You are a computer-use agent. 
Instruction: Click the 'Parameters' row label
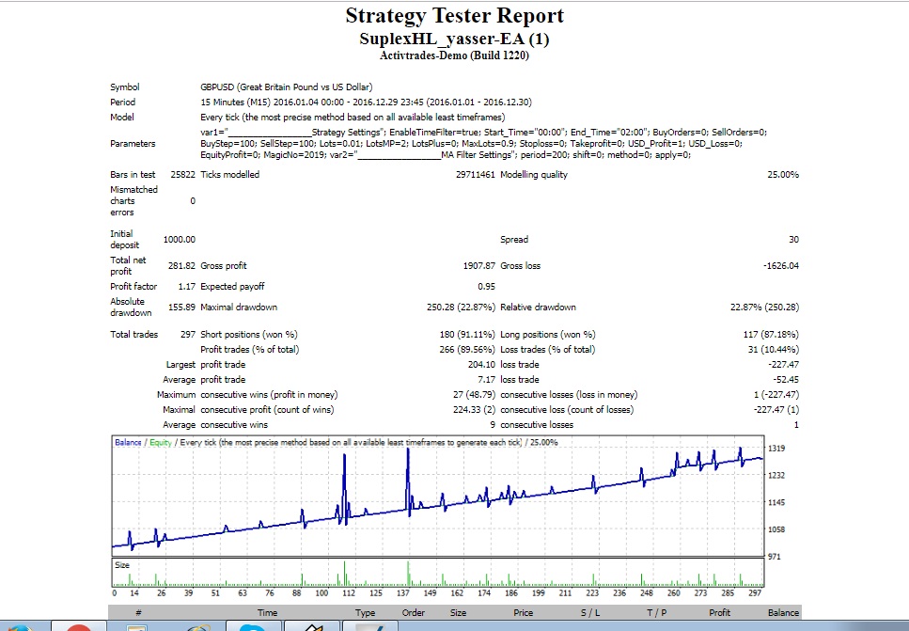coord(133,143)
